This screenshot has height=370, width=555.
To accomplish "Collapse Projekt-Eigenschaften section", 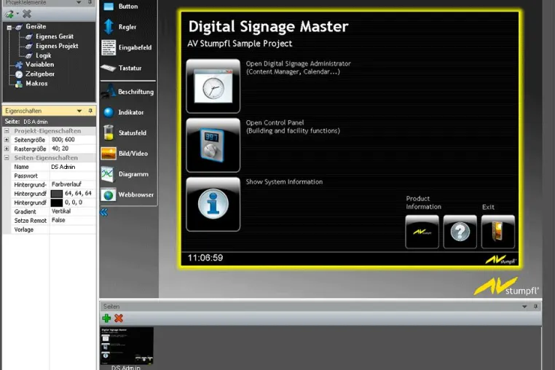I will [7, 130].
